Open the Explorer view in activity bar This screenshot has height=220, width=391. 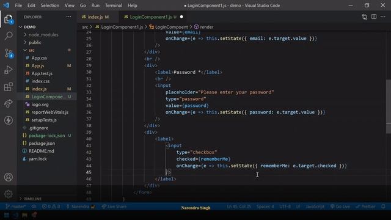tap(8, 19)
